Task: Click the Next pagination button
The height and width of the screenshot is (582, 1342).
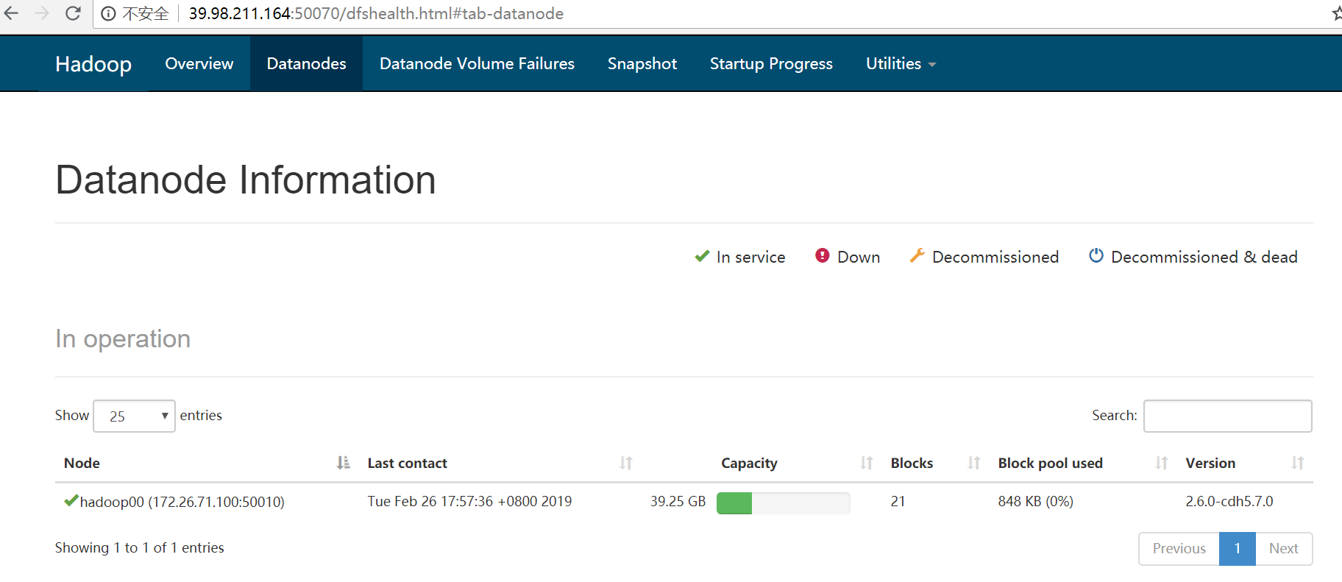Action: pyautogui.click(x=1283, y=549)
